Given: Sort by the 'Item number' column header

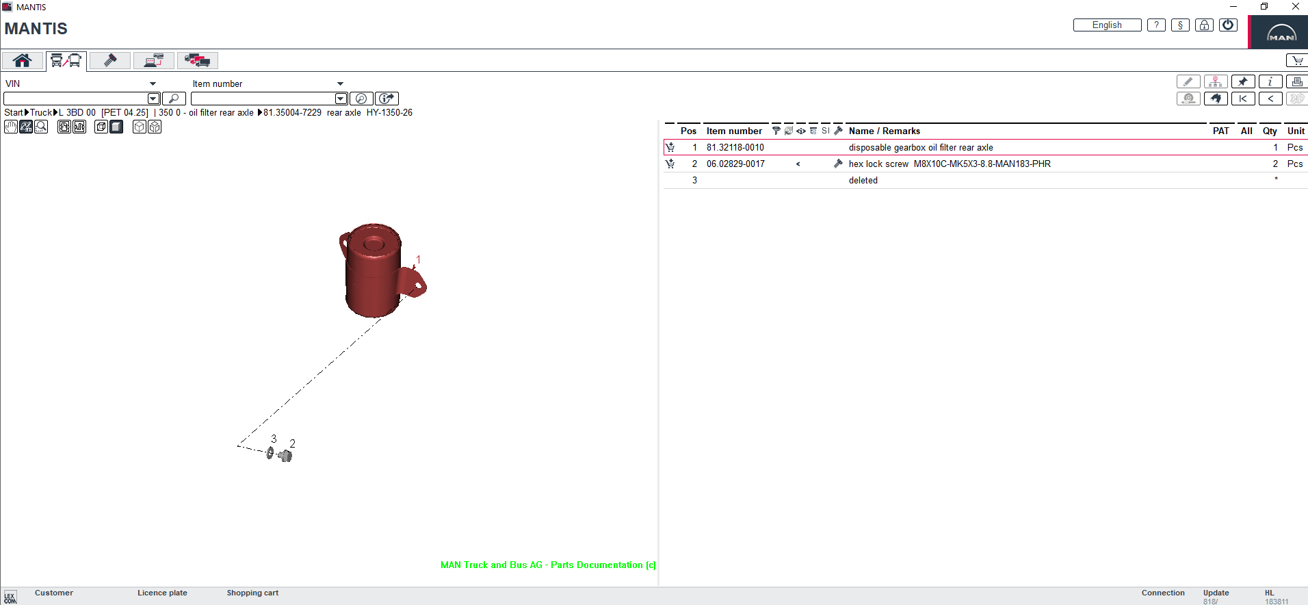Looking at the screenshot, I should click(734, 131).
